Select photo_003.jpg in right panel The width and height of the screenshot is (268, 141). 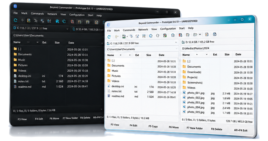(196, 102)
